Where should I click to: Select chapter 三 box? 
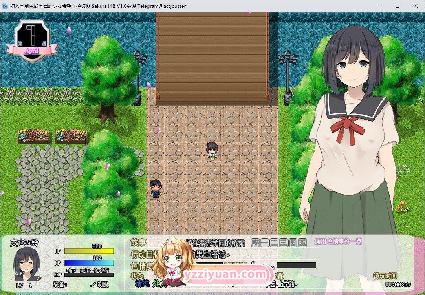coord(283,243)
